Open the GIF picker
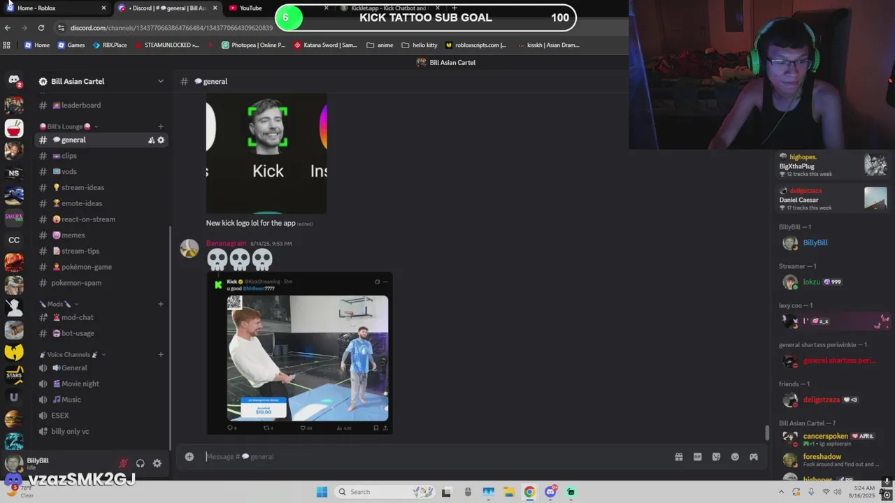Screen dimensions: 895x503 click(697, 457)
